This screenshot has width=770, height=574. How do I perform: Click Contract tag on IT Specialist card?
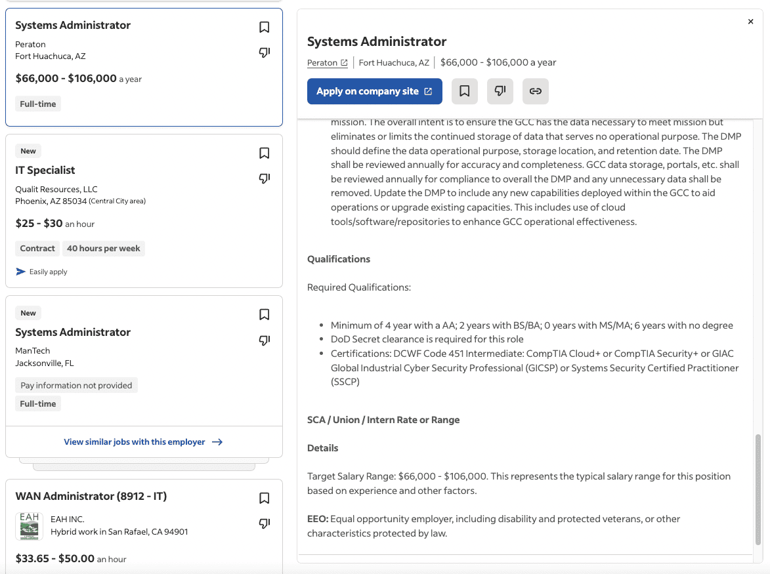37,248
